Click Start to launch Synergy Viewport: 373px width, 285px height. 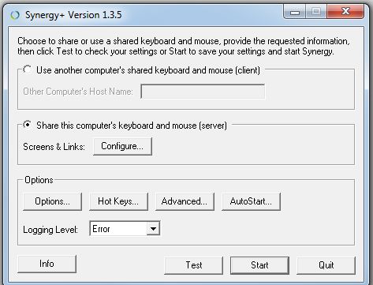pos(259,265)
